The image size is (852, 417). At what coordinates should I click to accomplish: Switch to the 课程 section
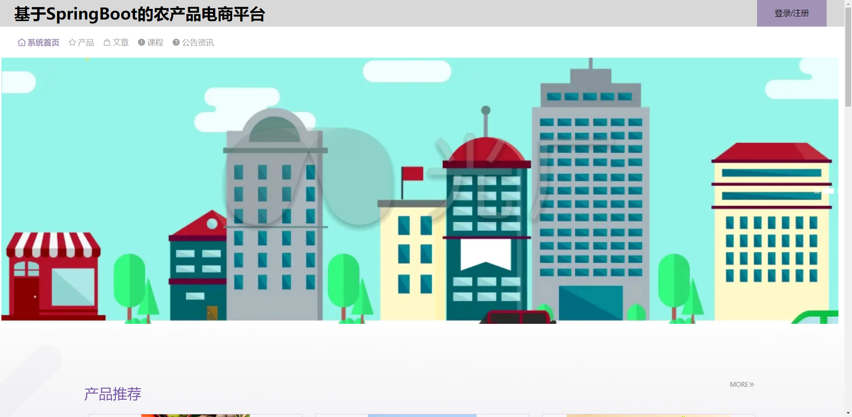pyautogui.click(x=155, y=42)
